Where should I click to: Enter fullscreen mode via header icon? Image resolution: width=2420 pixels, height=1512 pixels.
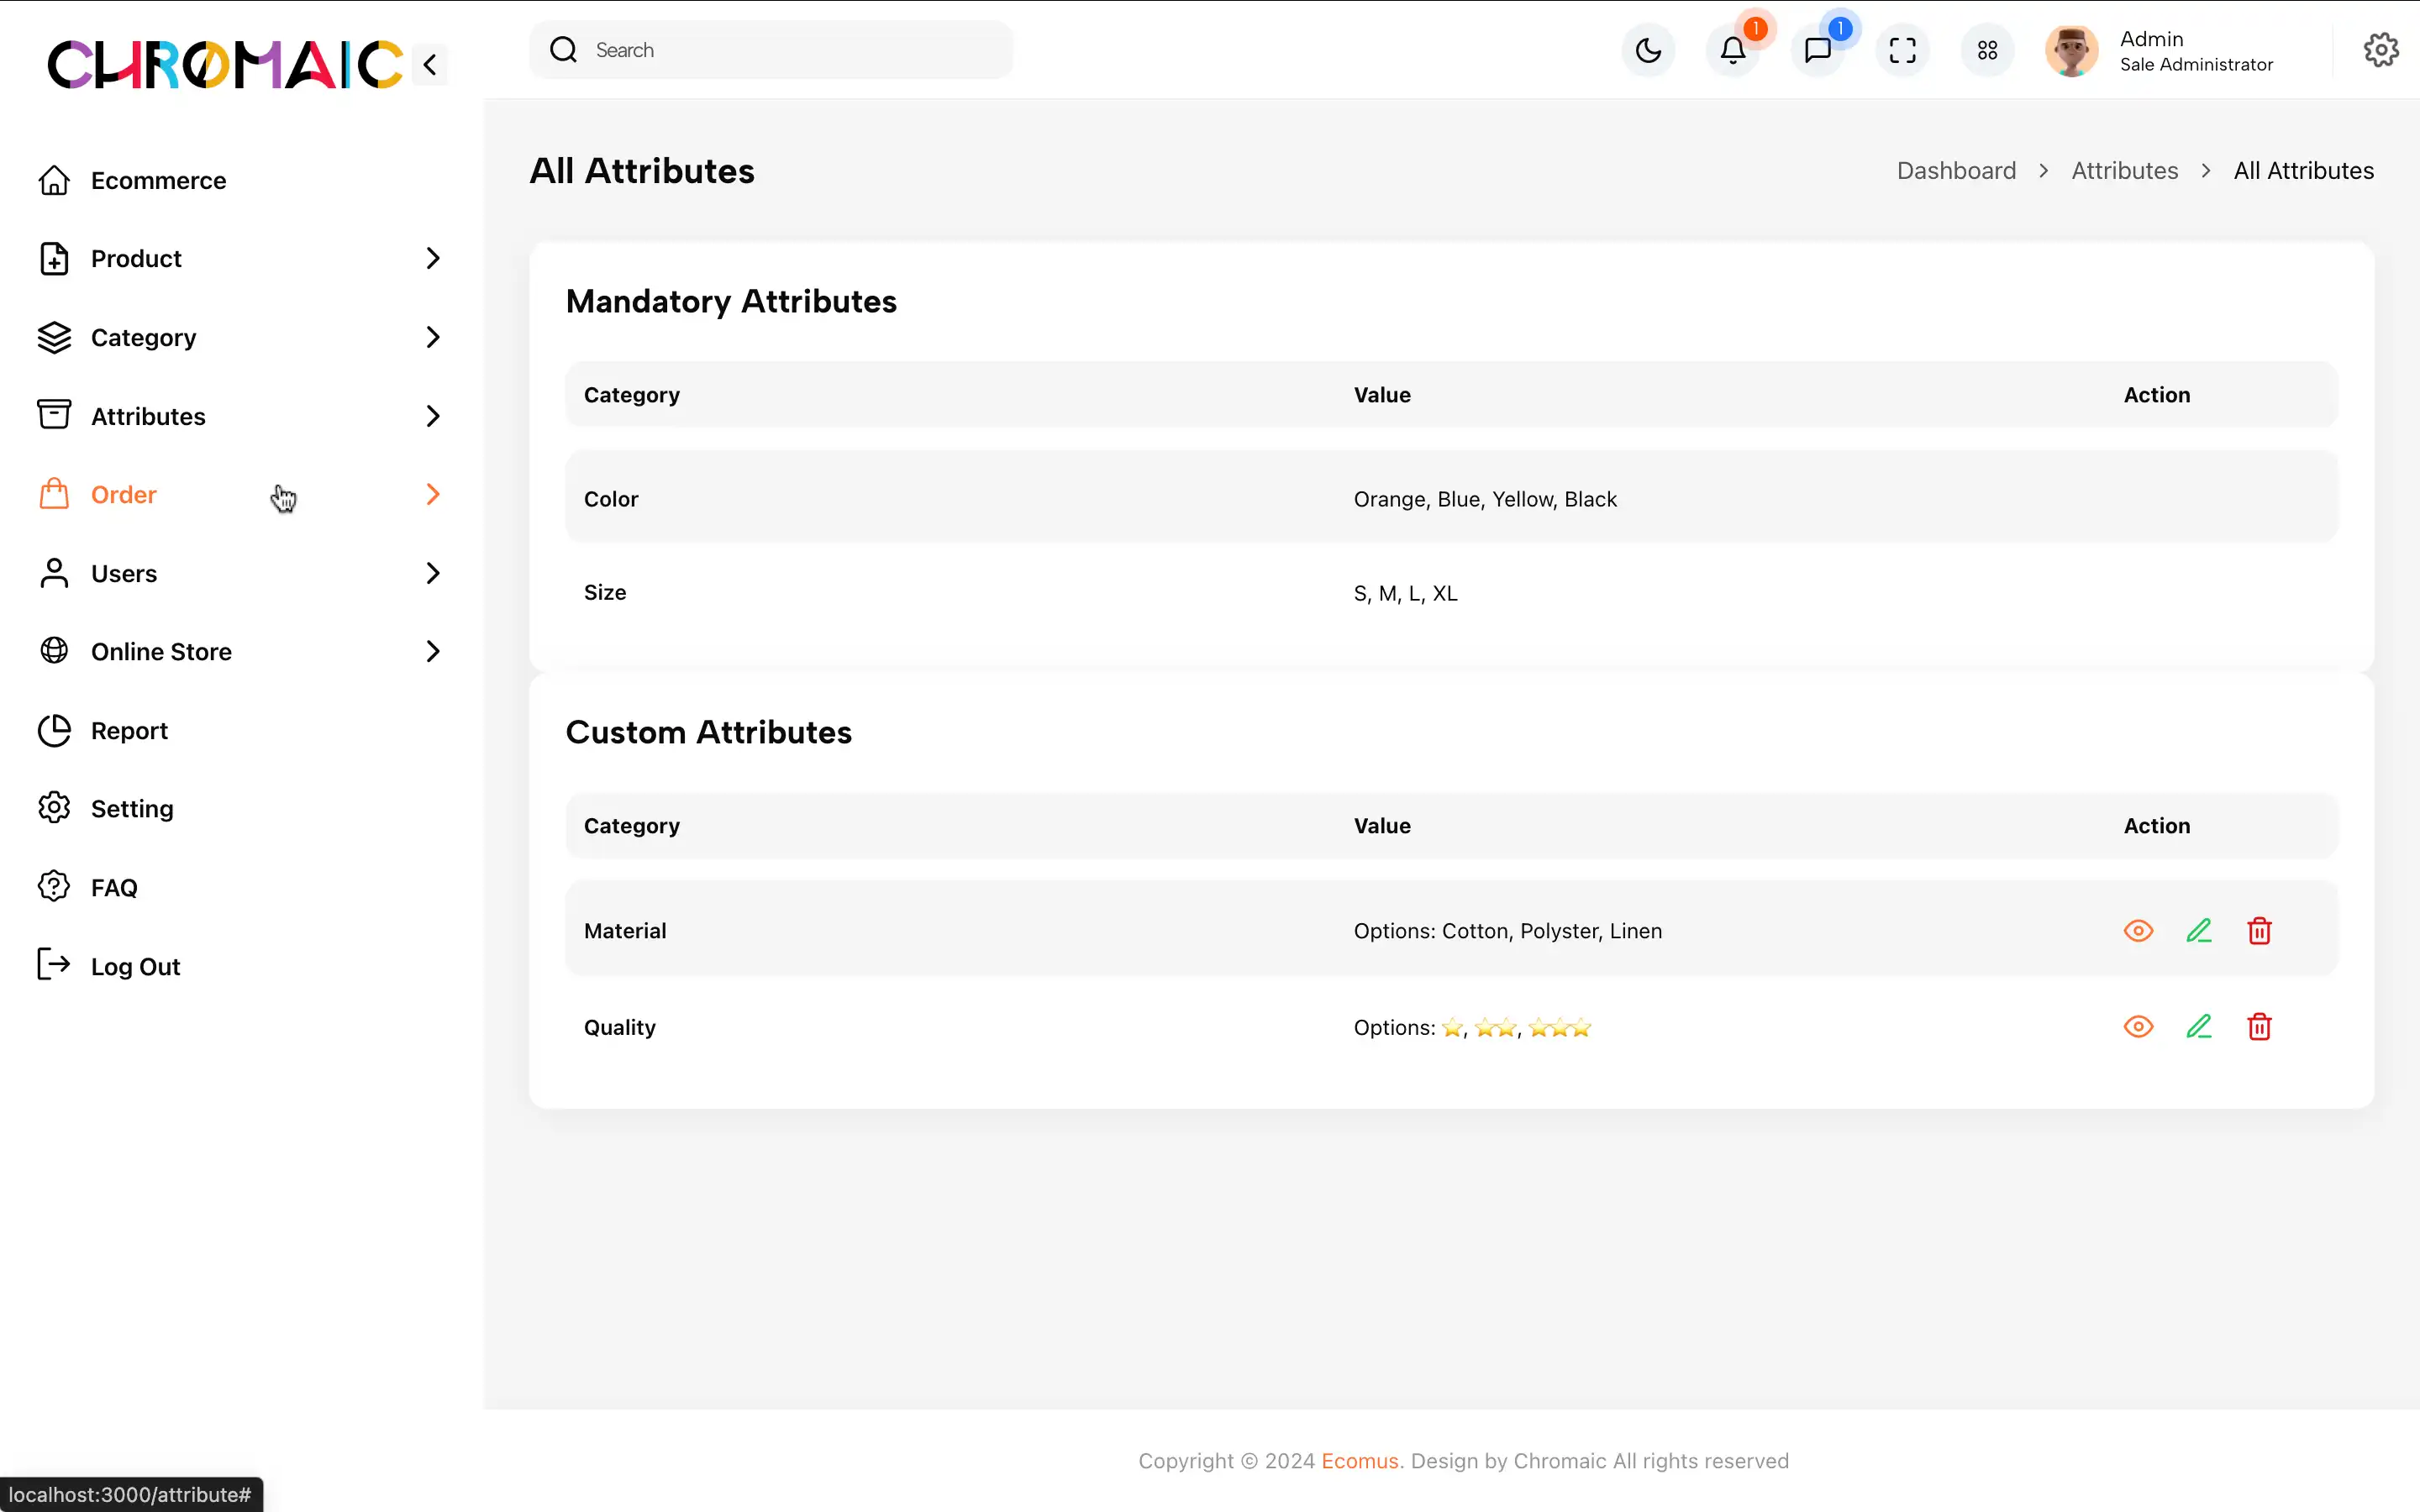[x=1902, y=50]
